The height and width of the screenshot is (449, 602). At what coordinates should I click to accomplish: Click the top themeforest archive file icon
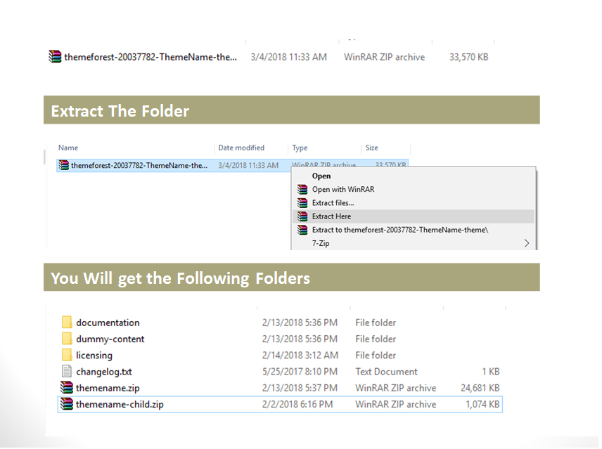pos(55,57)
